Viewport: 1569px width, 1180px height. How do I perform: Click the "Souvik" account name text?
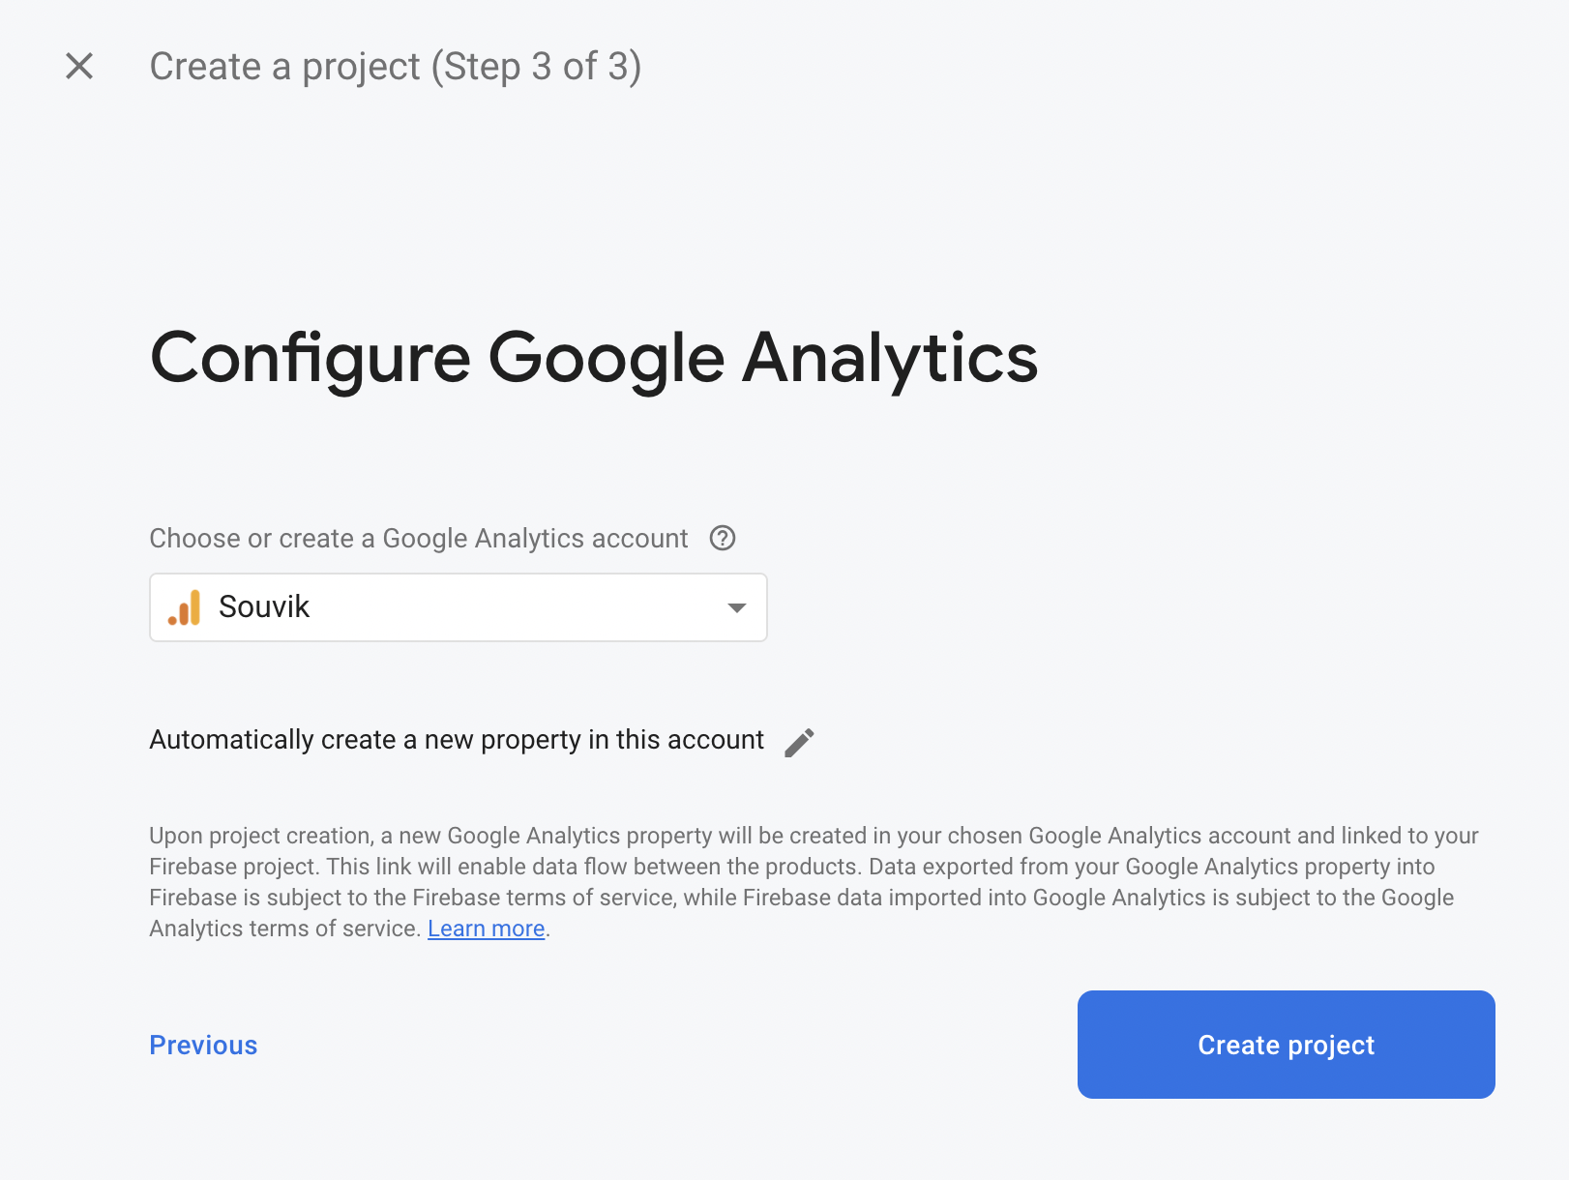coord(264,607)
